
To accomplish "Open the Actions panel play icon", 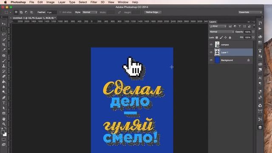I will [260, 28].
